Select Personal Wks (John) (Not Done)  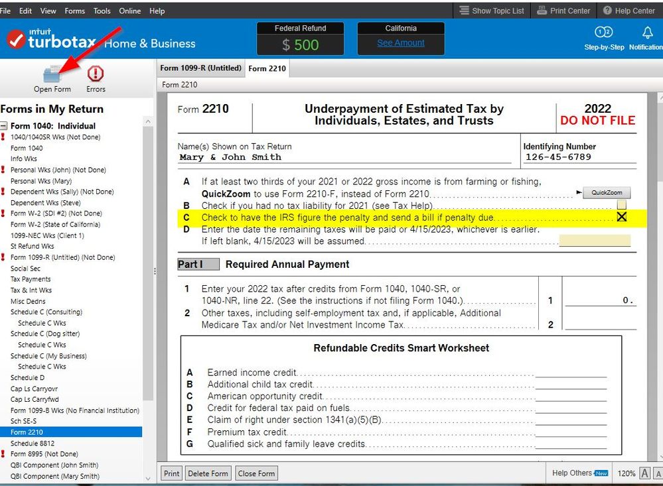(x=58, y=170)
